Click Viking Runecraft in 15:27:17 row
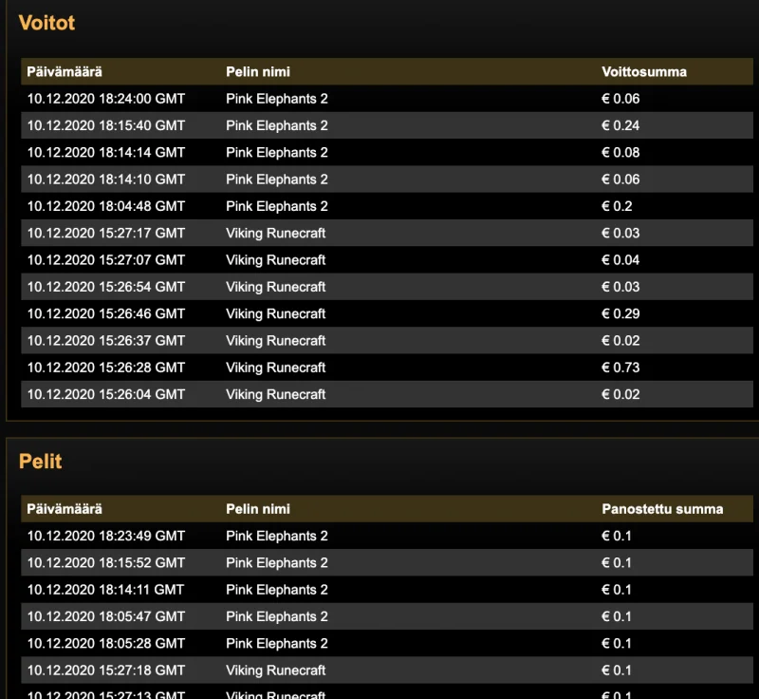Image resolution: width=759 pixels, height=699 pixels. [x=276, y=233]
